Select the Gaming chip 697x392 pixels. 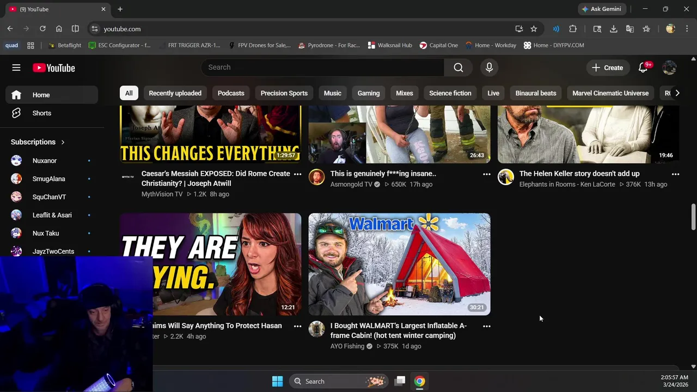coord(369,93)
